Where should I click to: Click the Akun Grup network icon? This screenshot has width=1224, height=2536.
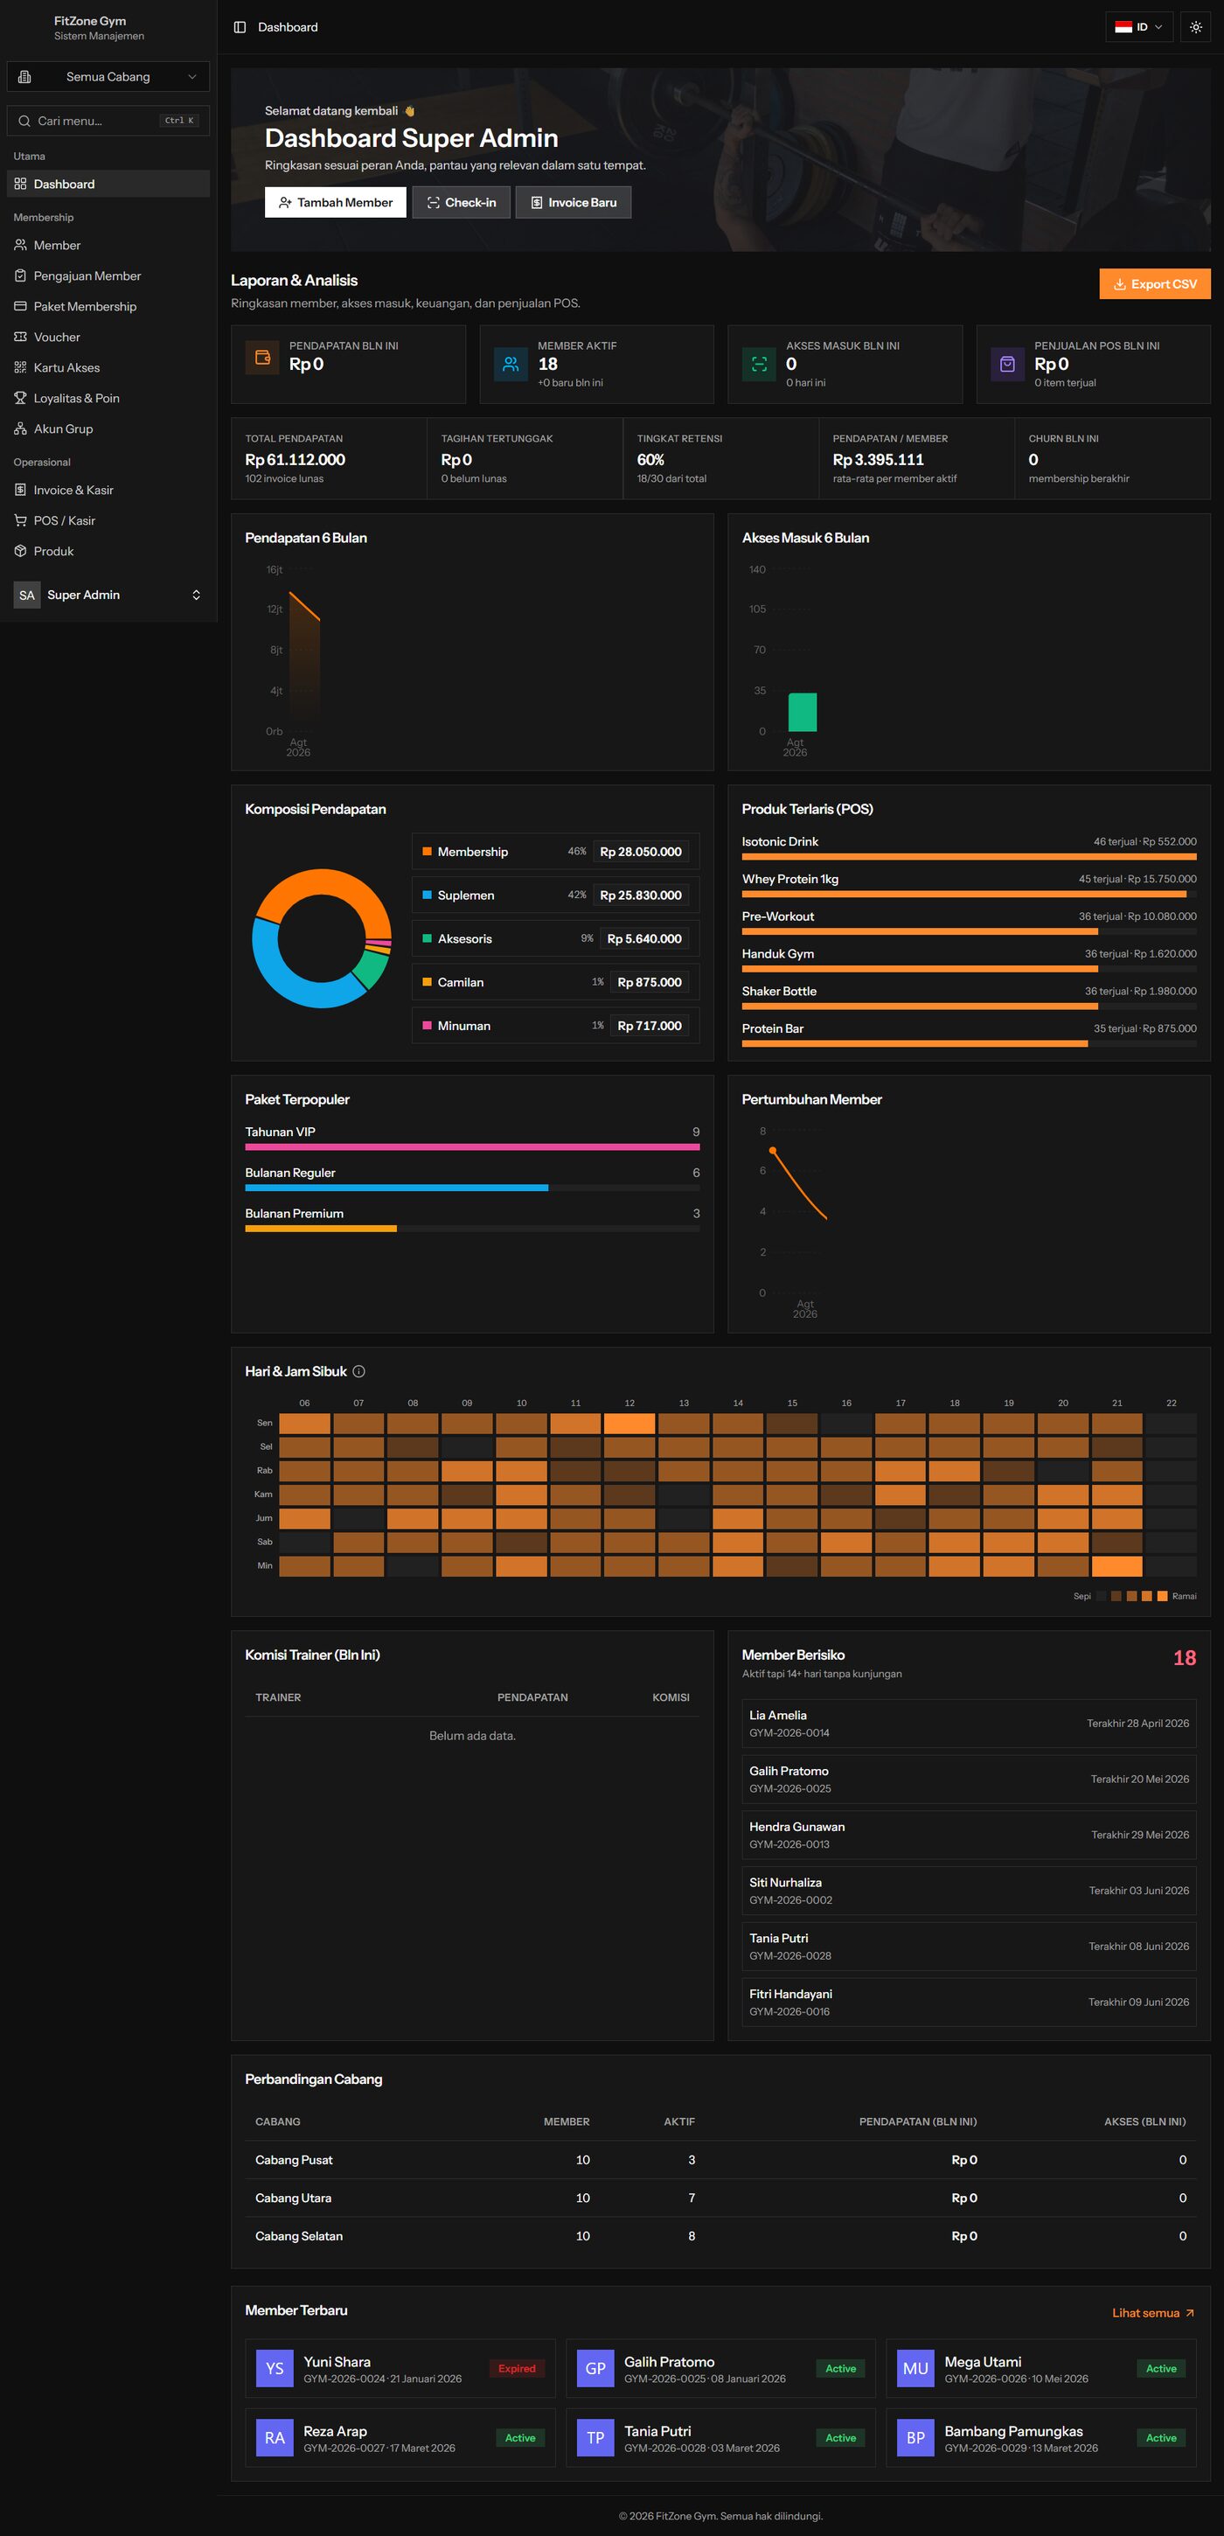(x=21, y=428)
